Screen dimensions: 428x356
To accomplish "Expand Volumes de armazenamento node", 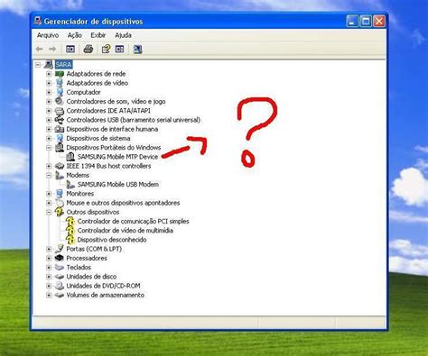I will point(49,295).
